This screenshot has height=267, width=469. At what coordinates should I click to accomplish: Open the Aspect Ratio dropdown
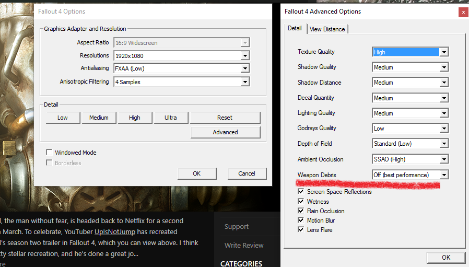(182, 43)
